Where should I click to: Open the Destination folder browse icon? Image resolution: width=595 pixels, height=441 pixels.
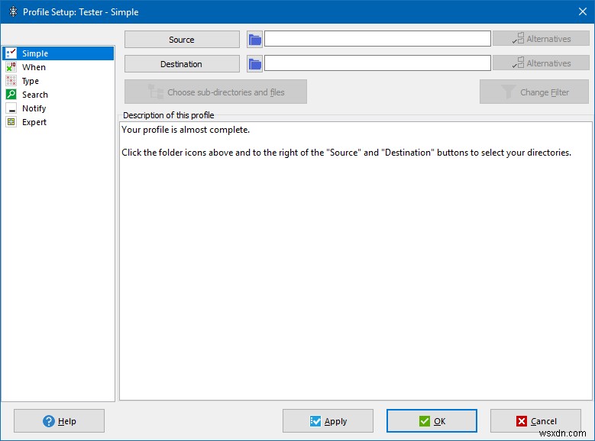click(254, 63)
